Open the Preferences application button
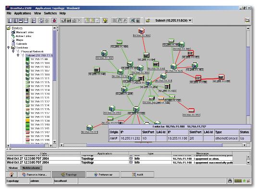The height and width of the screenshot is (190, 257). (x=103, y=175)
